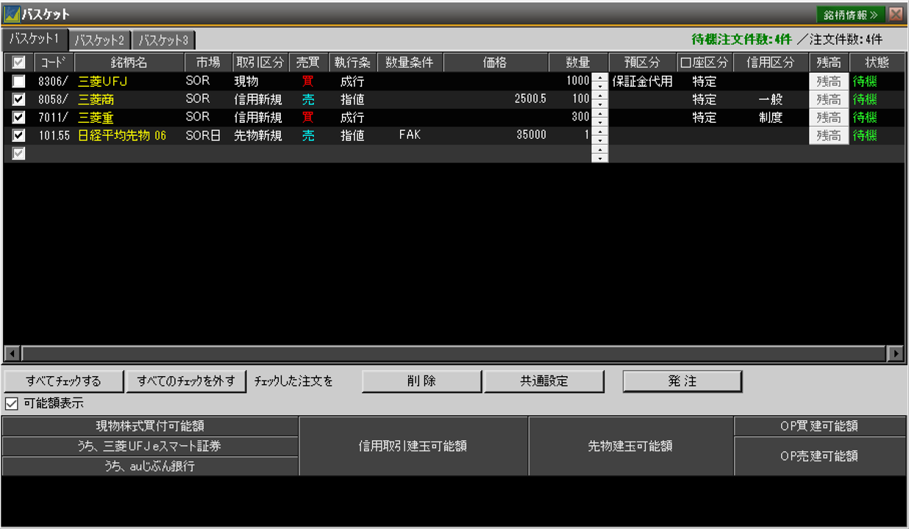Switch to バスケット3 tab
The image size is (909, 529).
click(163, 40)
